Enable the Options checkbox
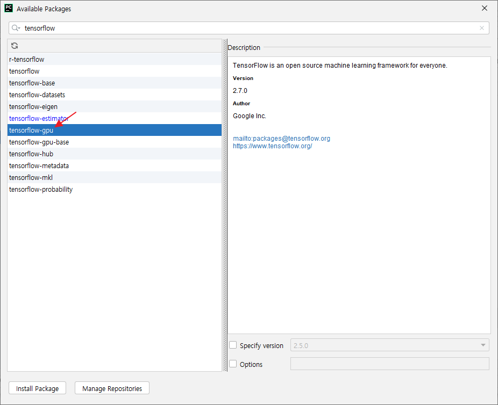The height and width of the screenshot is (405, 498). click(x=233, y=364)
